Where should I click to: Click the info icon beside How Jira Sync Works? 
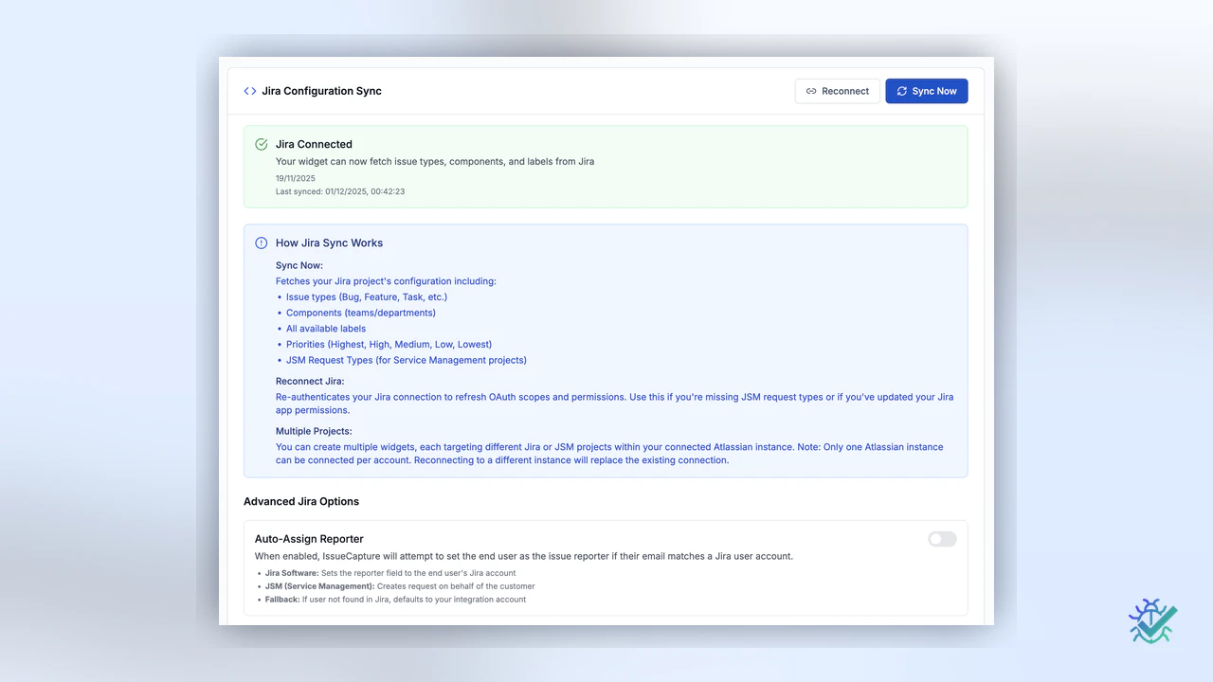coord(262,242)
